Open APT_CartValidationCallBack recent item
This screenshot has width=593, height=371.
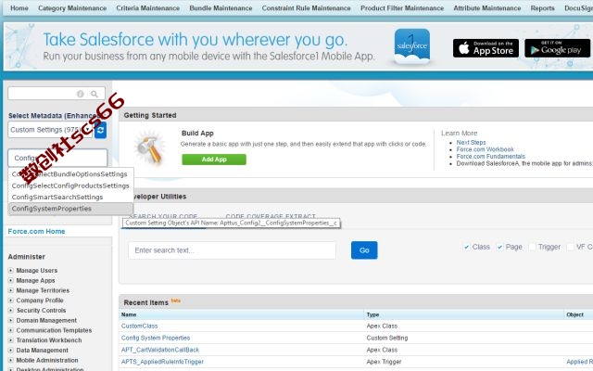(160, 350)
